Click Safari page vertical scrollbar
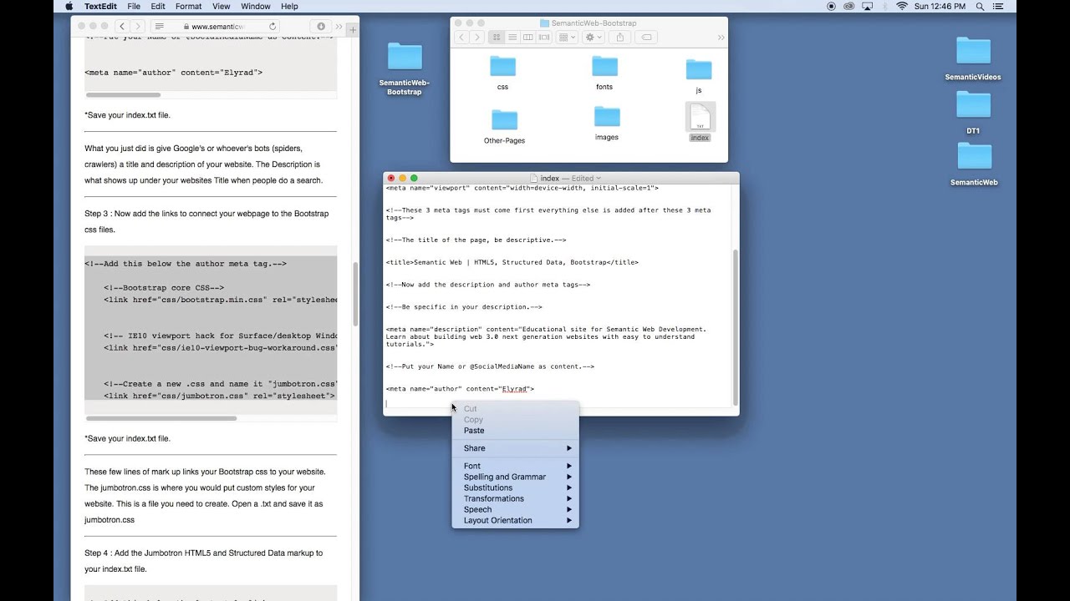The width and height of the screenshot is (1070, 601). [355, 294]
